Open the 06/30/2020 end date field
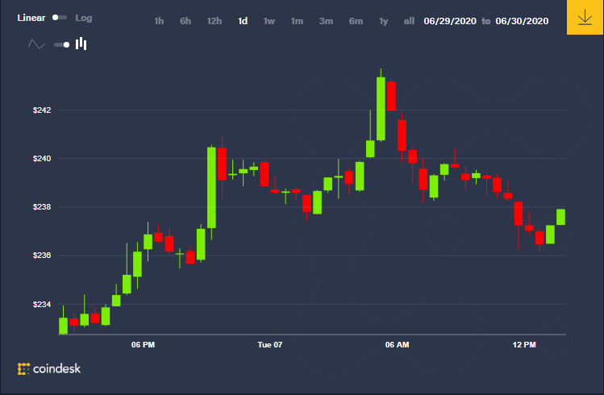This screenshot has width=604, height=395. coord(522,21)
